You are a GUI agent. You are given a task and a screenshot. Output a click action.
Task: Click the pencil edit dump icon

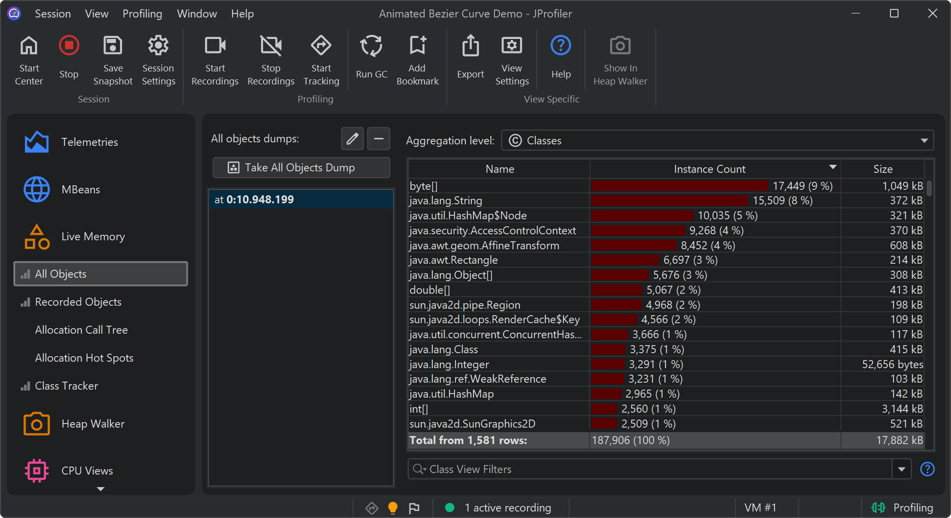pos(352,139)
